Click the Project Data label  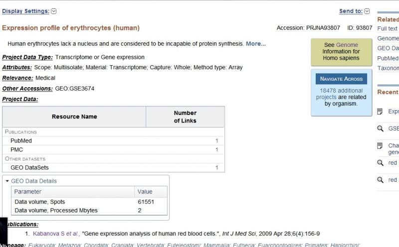(x=20, y=99)
